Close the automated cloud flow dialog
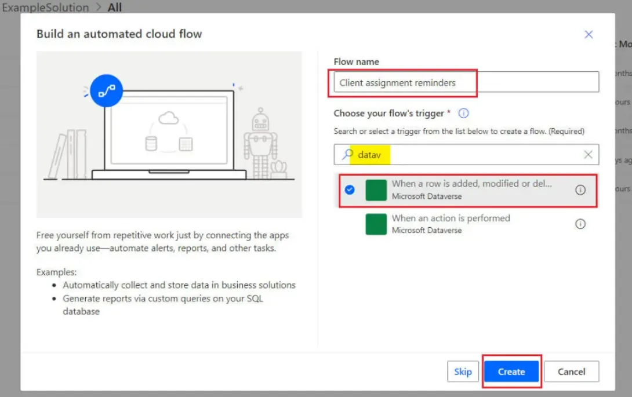This screenshot has width=632, height=397. pos(589,35)
